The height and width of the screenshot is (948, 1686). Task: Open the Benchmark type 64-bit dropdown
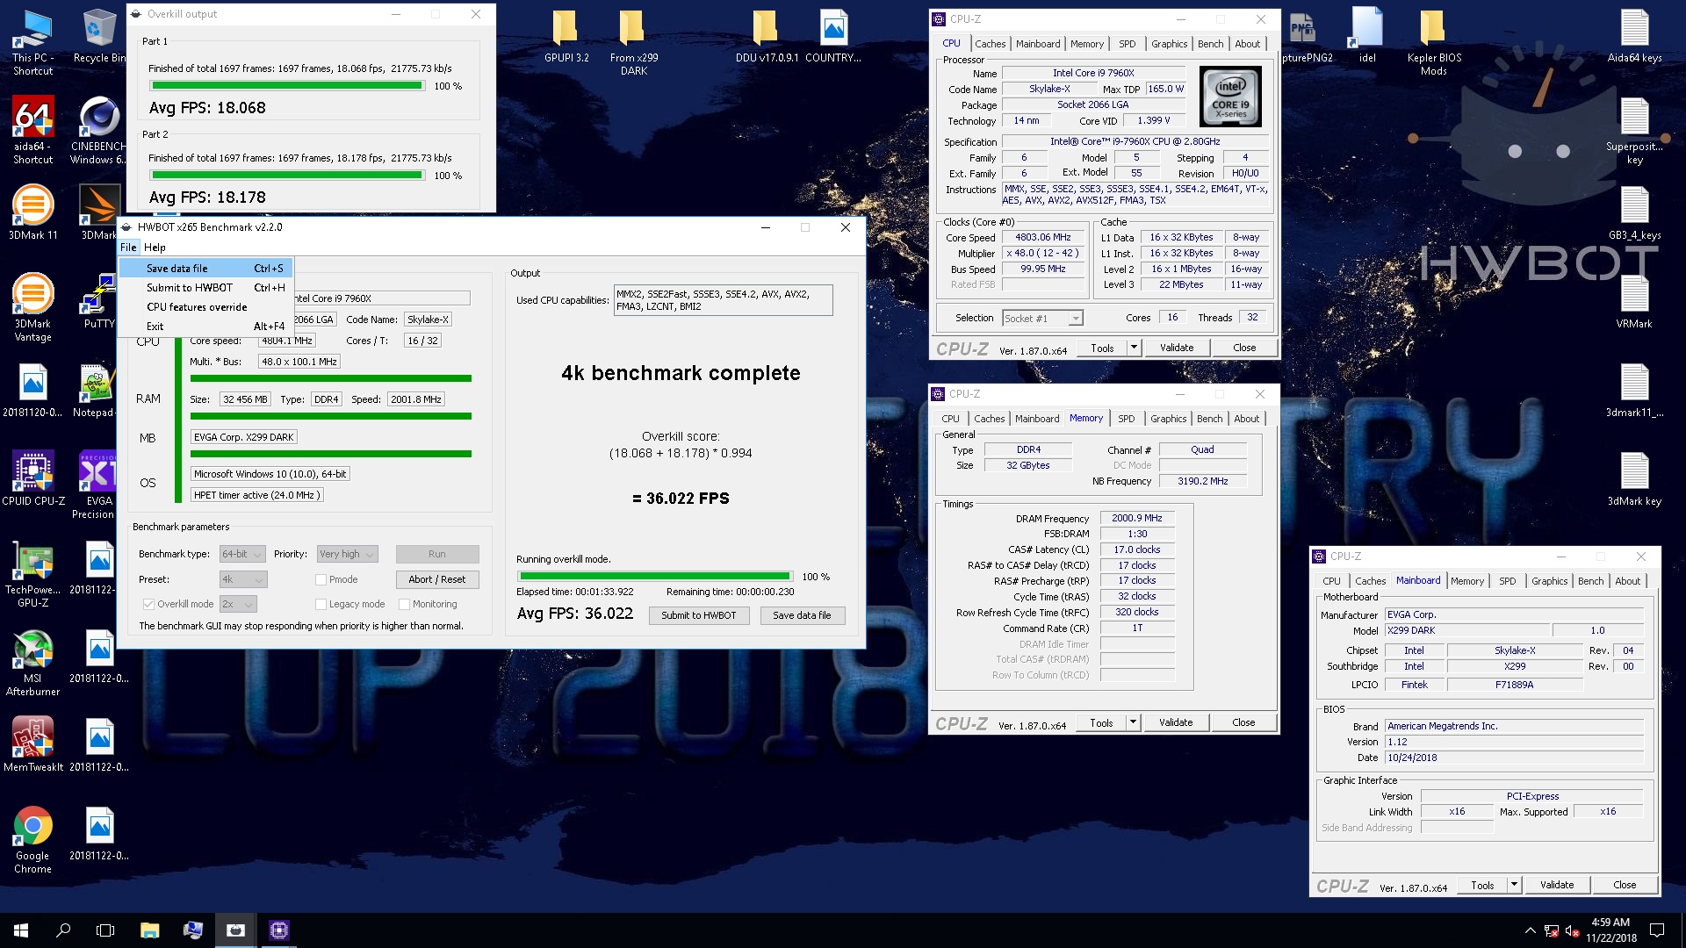[x=243, y=554]
